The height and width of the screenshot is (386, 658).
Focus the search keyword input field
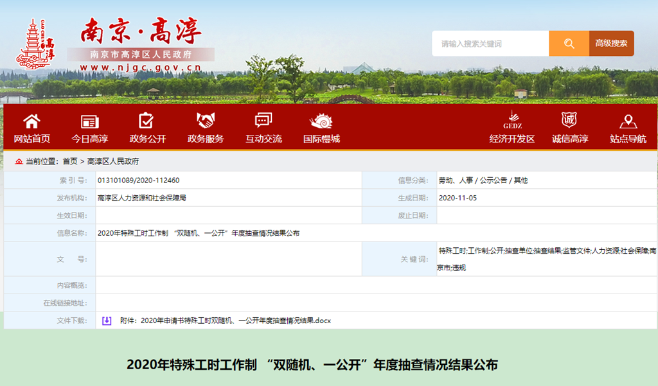[x=490, y=44]
